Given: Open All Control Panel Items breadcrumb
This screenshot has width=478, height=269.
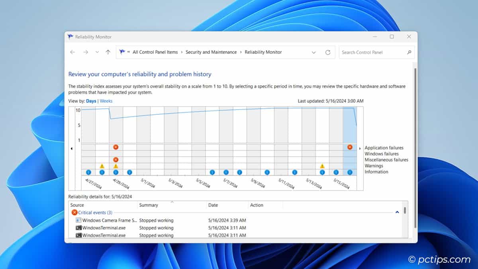Looking at the screenshot, I should pyautogui.click(x=155, y=52).
